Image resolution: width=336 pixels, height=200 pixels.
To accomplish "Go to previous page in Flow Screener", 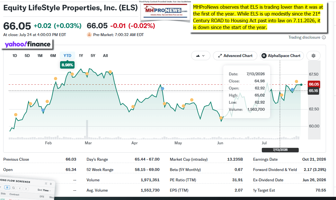I will pos(20,188).
